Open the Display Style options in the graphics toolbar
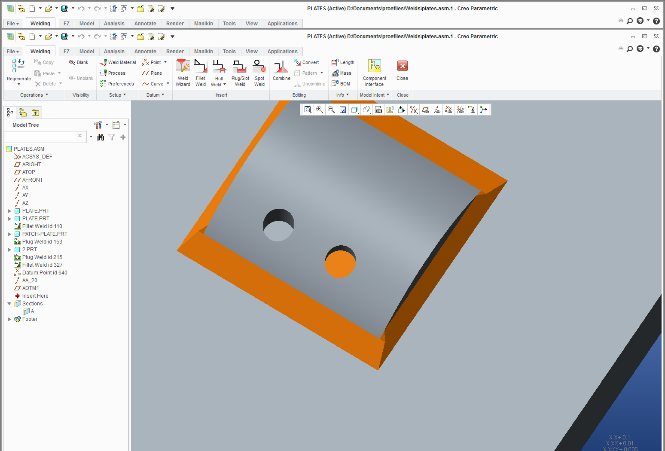 pyautogui.click(x=354, y=110)
